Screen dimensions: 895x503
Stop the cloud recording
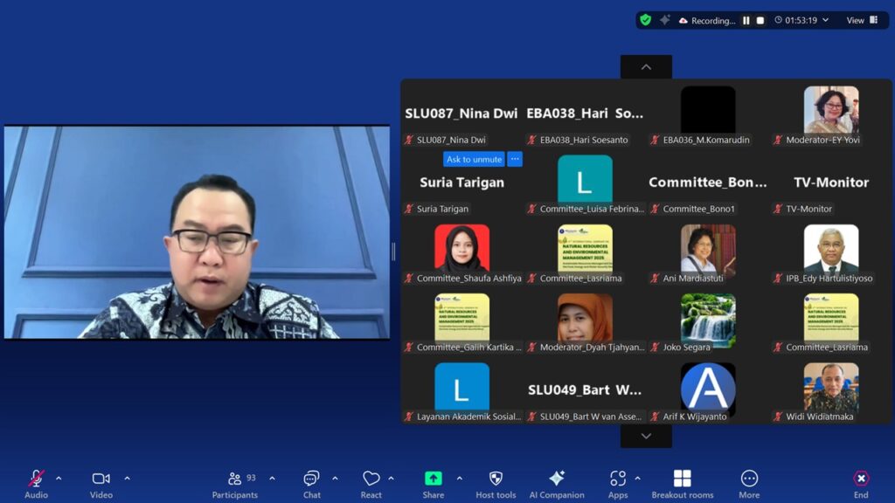760,20
